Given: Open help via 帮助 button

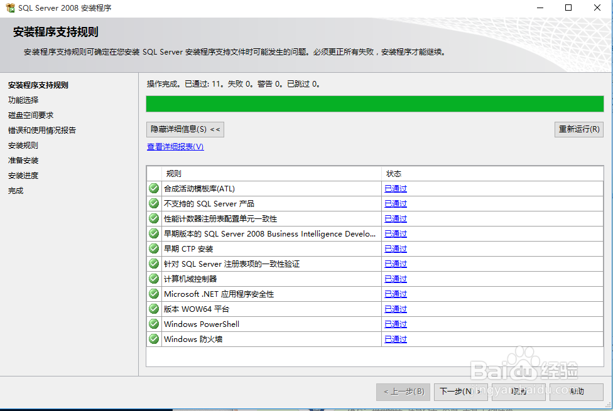Looking at the screenshot, I should [x=575, y=392].
